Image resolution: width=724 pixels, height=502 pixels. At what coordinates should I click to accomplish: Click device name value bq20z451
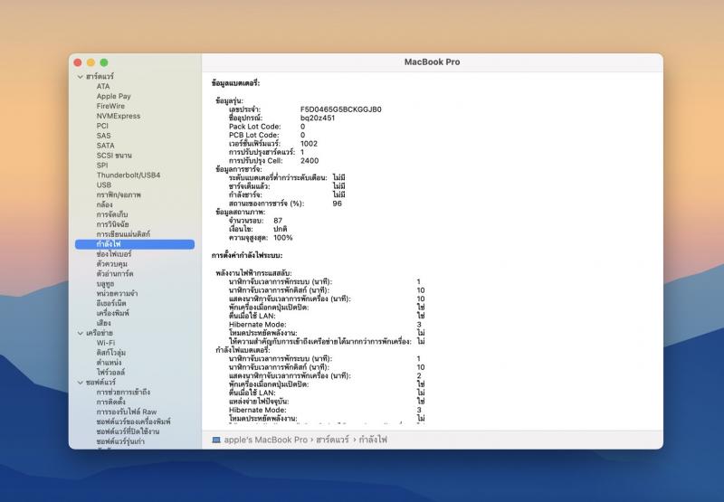318,118
